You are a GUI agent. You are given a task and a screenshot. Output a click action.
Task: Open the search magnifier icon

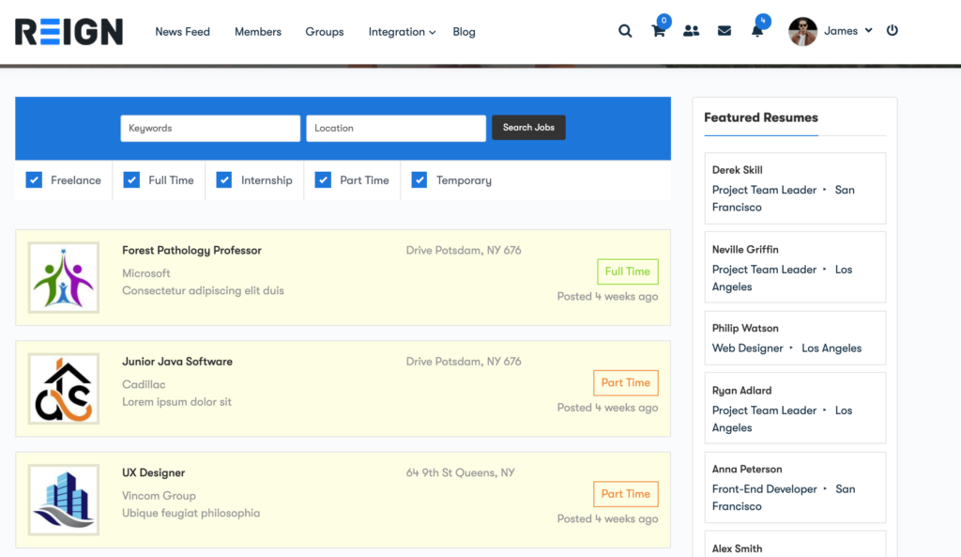click(x=624, y=31)
